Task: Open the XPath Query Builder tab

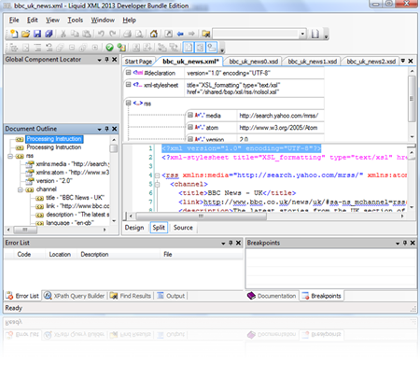Action: pyautogui.click(x=75, y=296)
